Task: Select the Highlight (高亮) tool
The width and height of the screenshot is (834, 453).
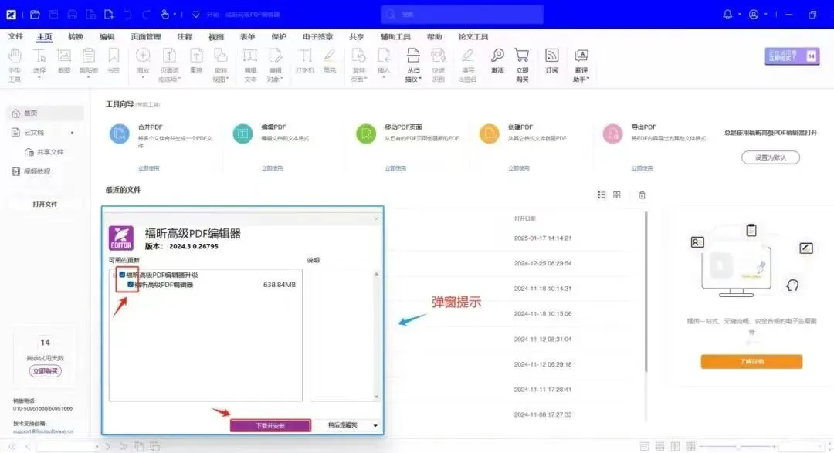Action: pos(330,60)
